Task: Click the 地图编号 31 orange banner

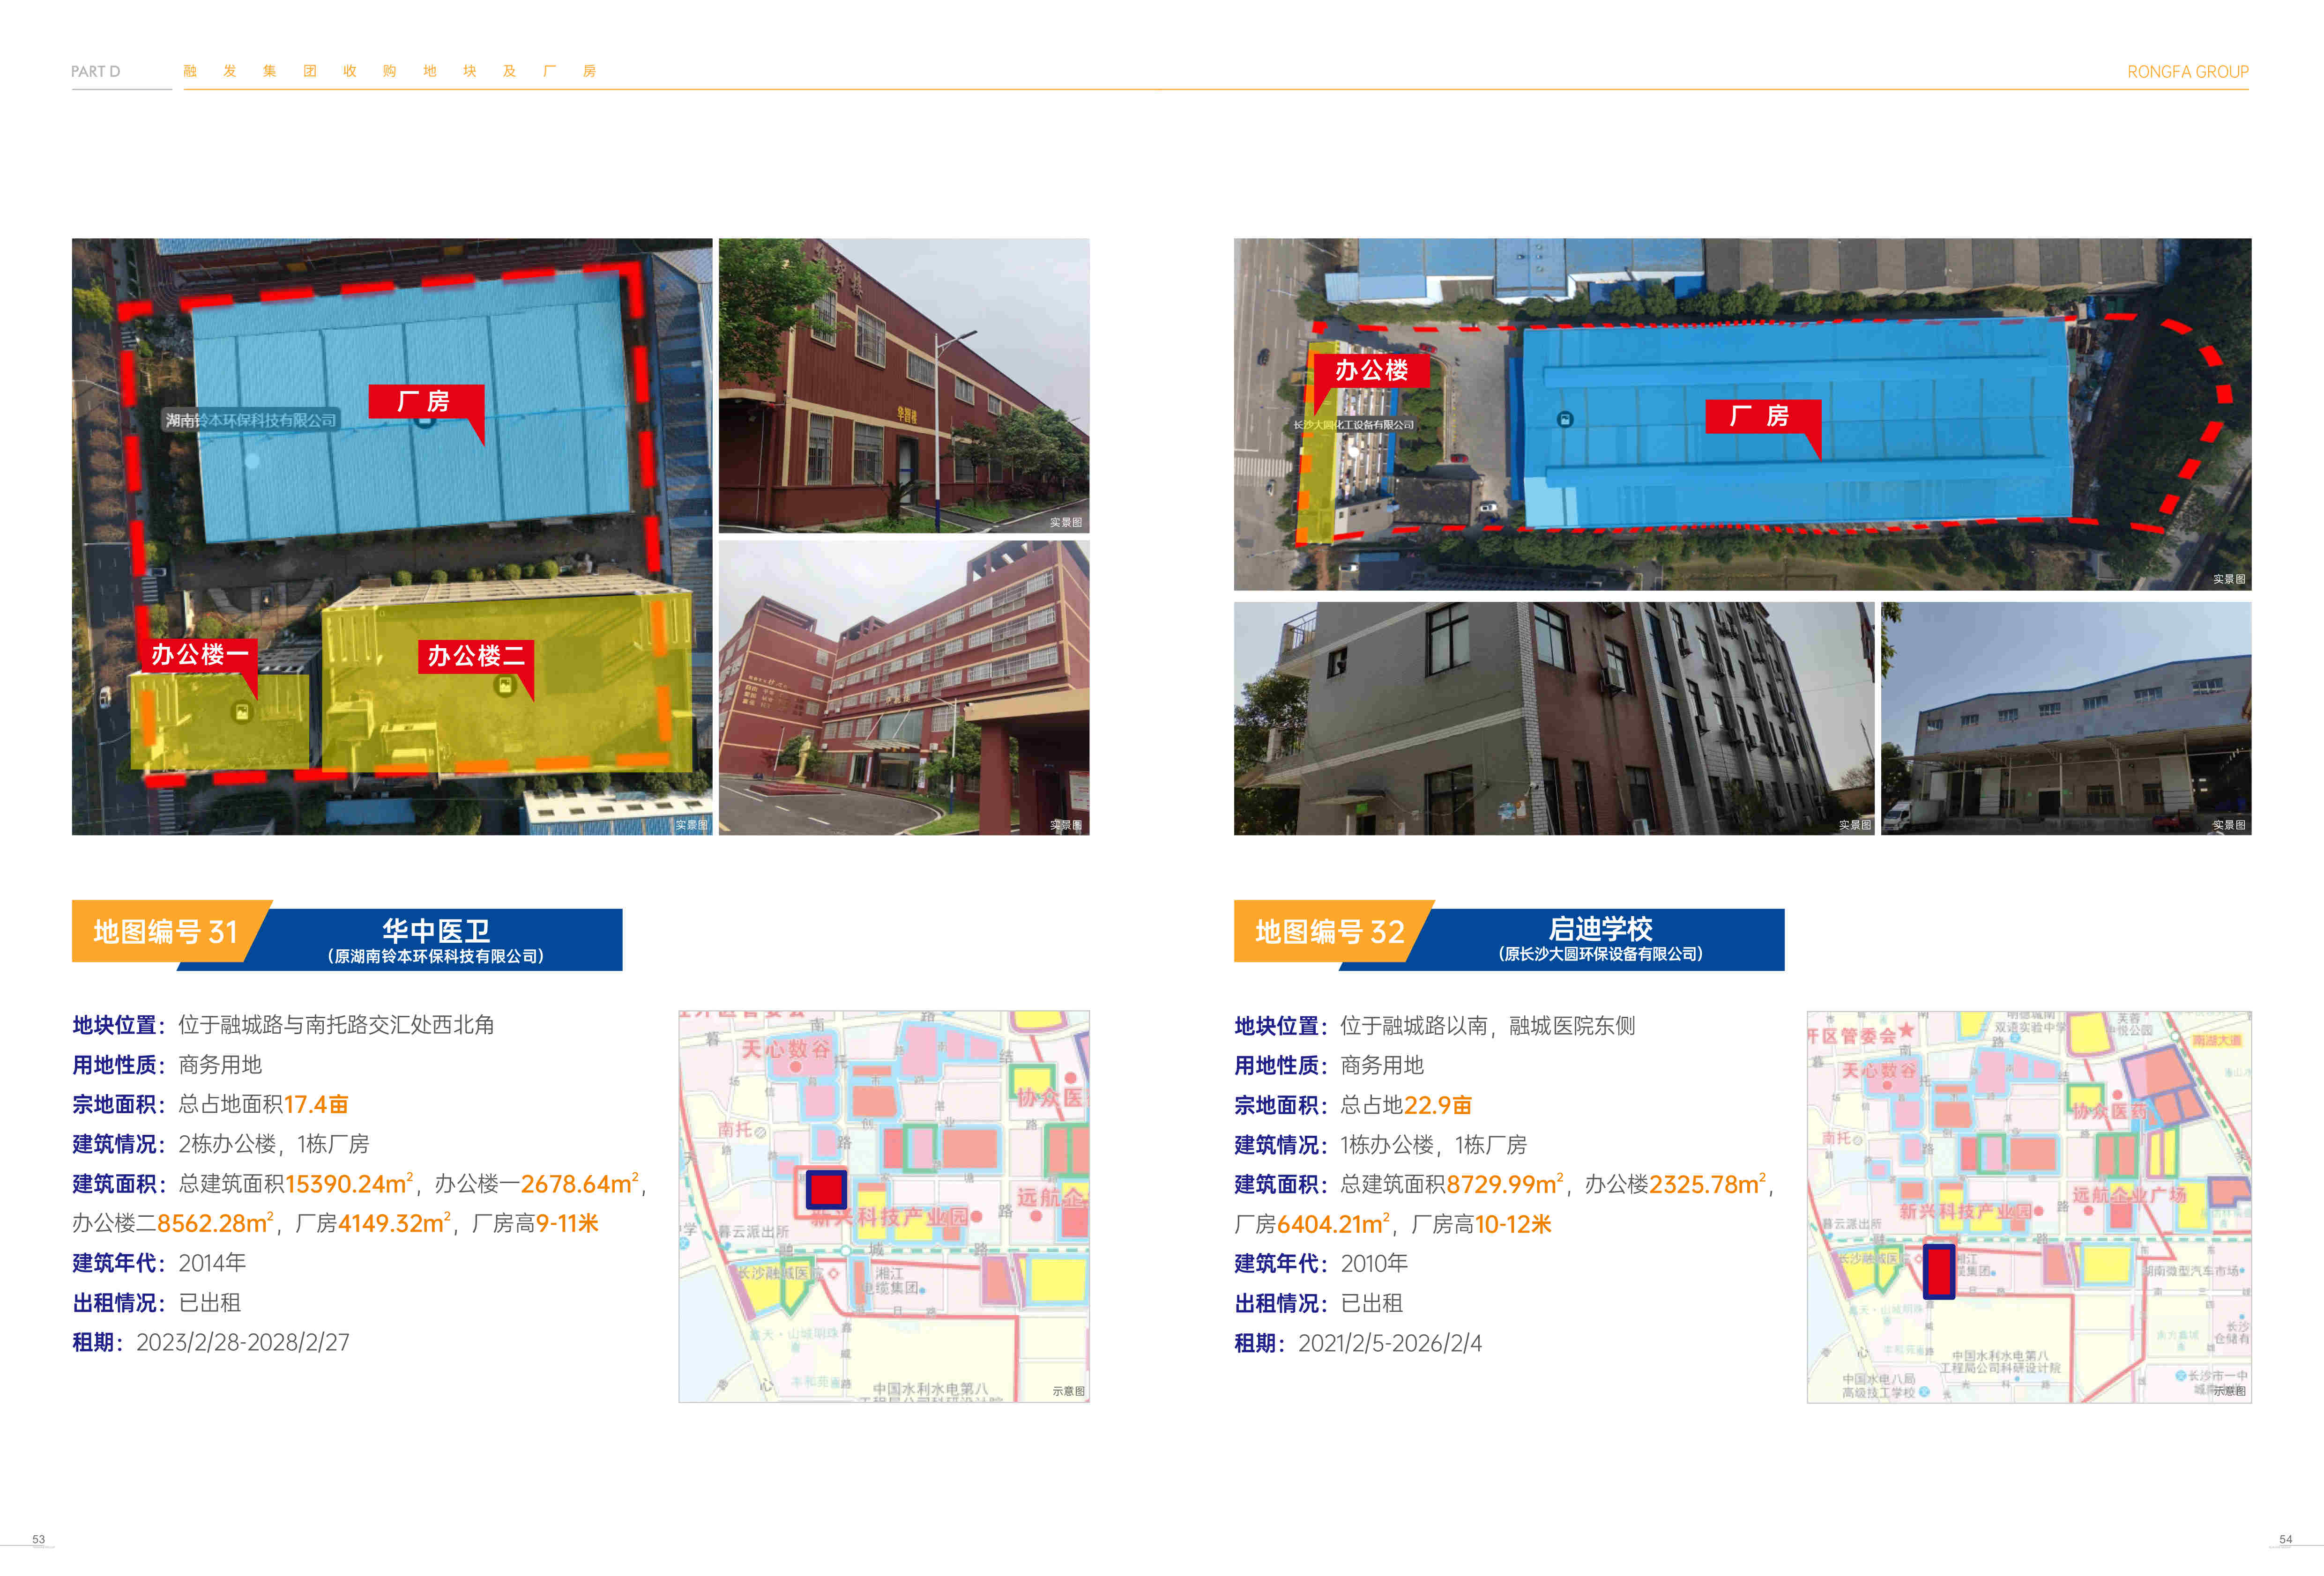Action: coord(166,932)
